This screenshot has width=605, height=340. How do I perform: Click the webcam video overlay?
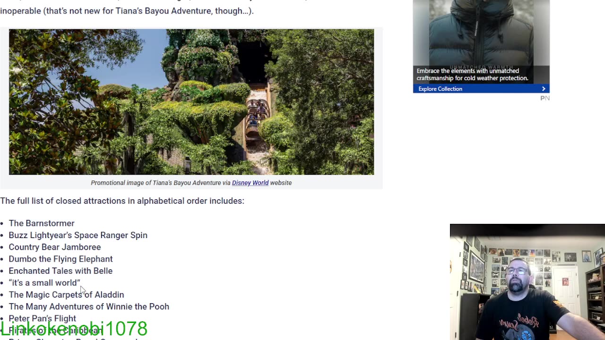527,282
